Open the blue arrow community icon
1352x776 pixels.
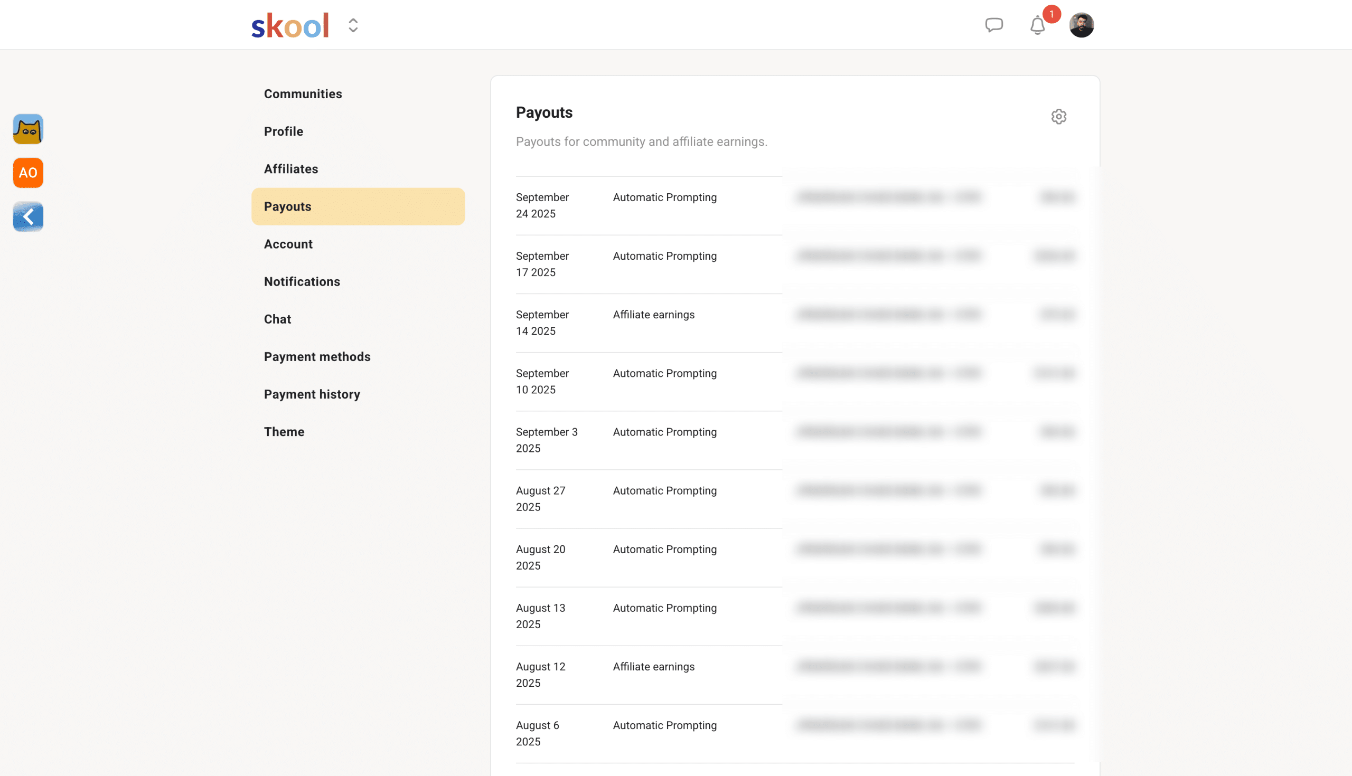point(29,216)
